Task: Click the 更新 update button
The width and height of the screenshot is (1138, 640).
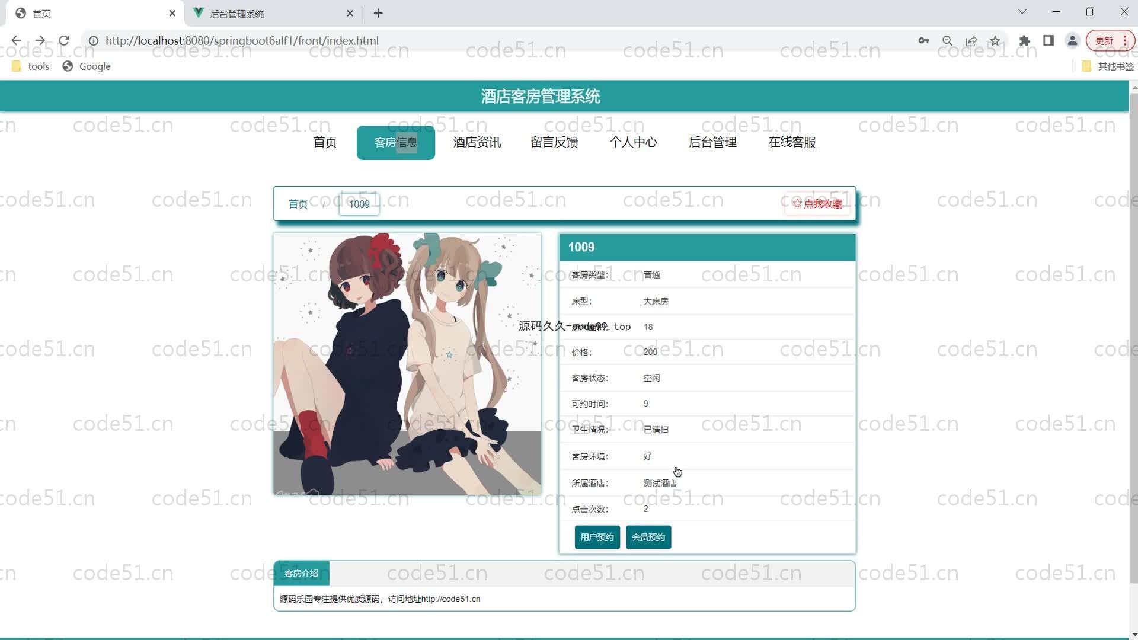Action: (x=1110, y=41)
